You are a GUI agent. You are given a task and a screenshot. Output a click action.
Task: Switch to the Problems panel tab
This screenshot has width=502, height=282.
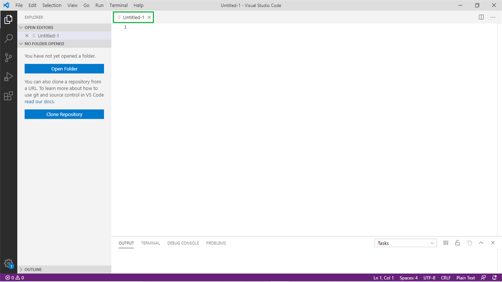216,243
